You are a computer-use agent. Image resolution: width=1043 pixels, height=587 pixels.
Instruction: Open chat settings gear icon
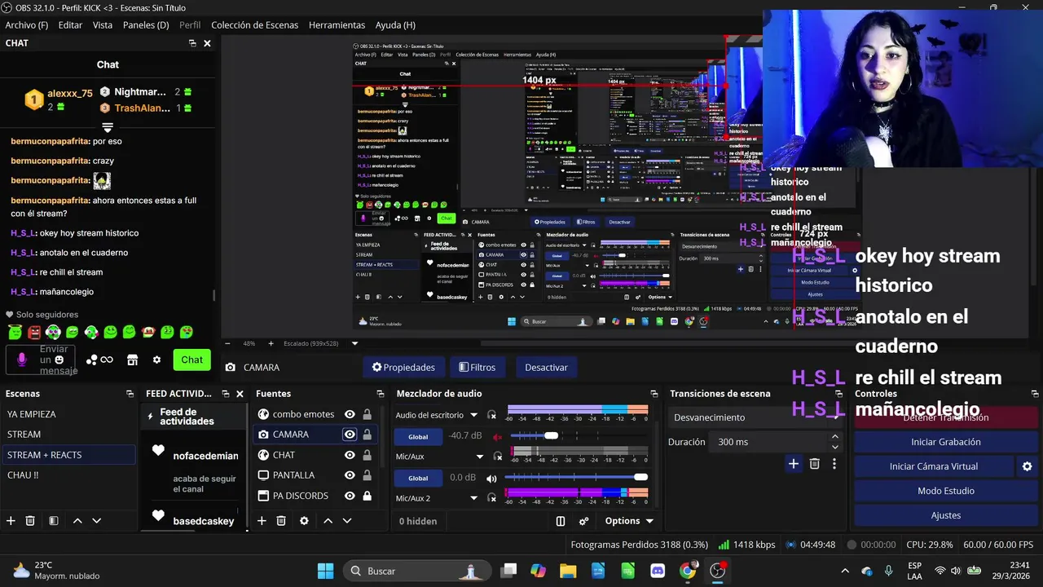click(156, 360)
